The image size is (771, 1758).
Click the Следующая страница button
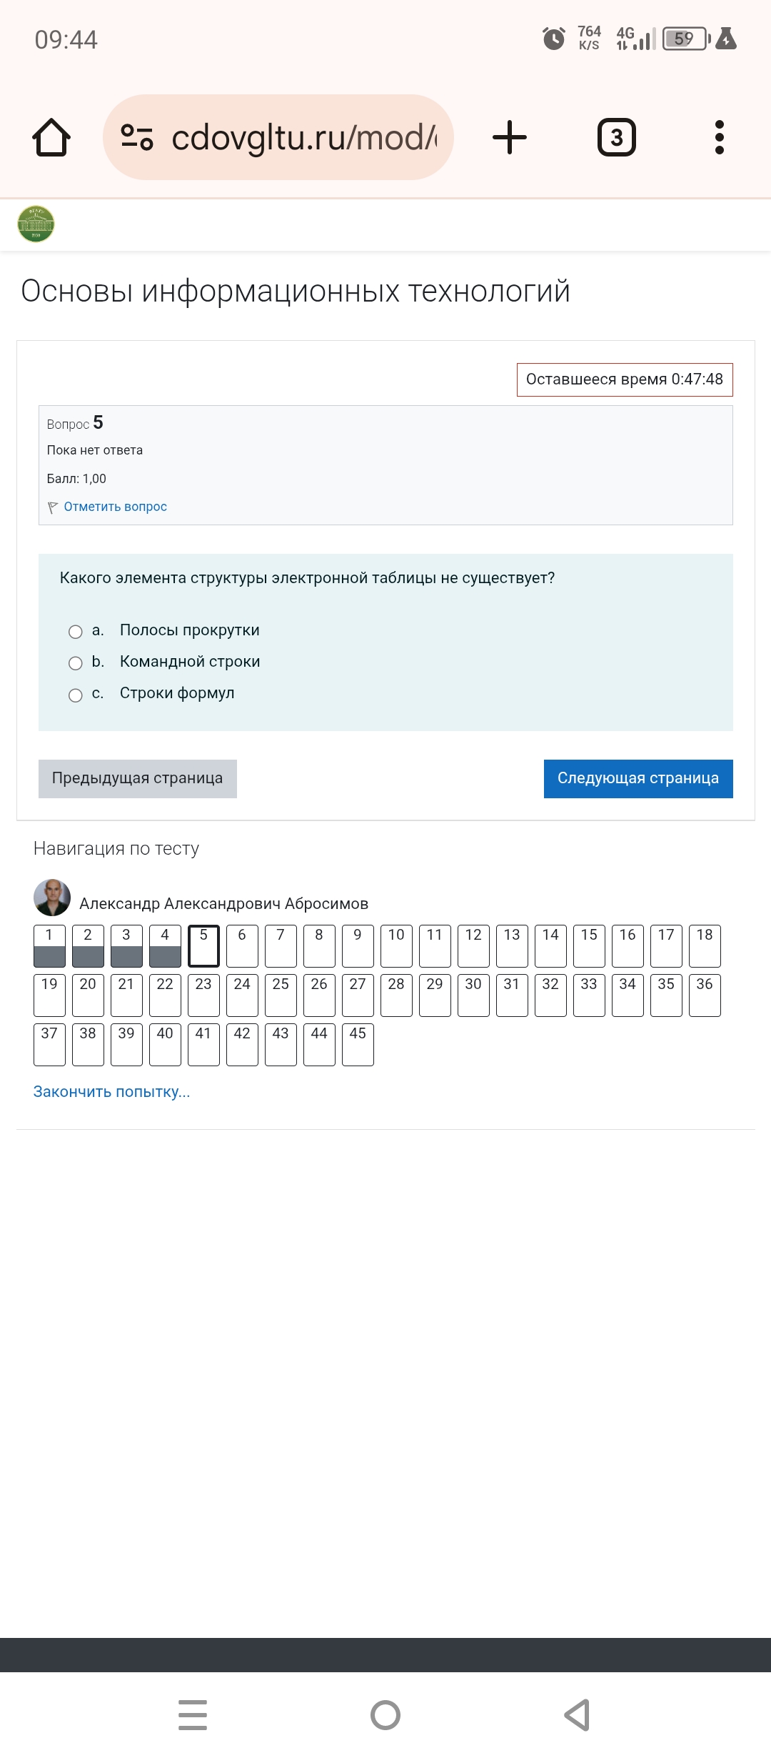click(x=638, y=779)
